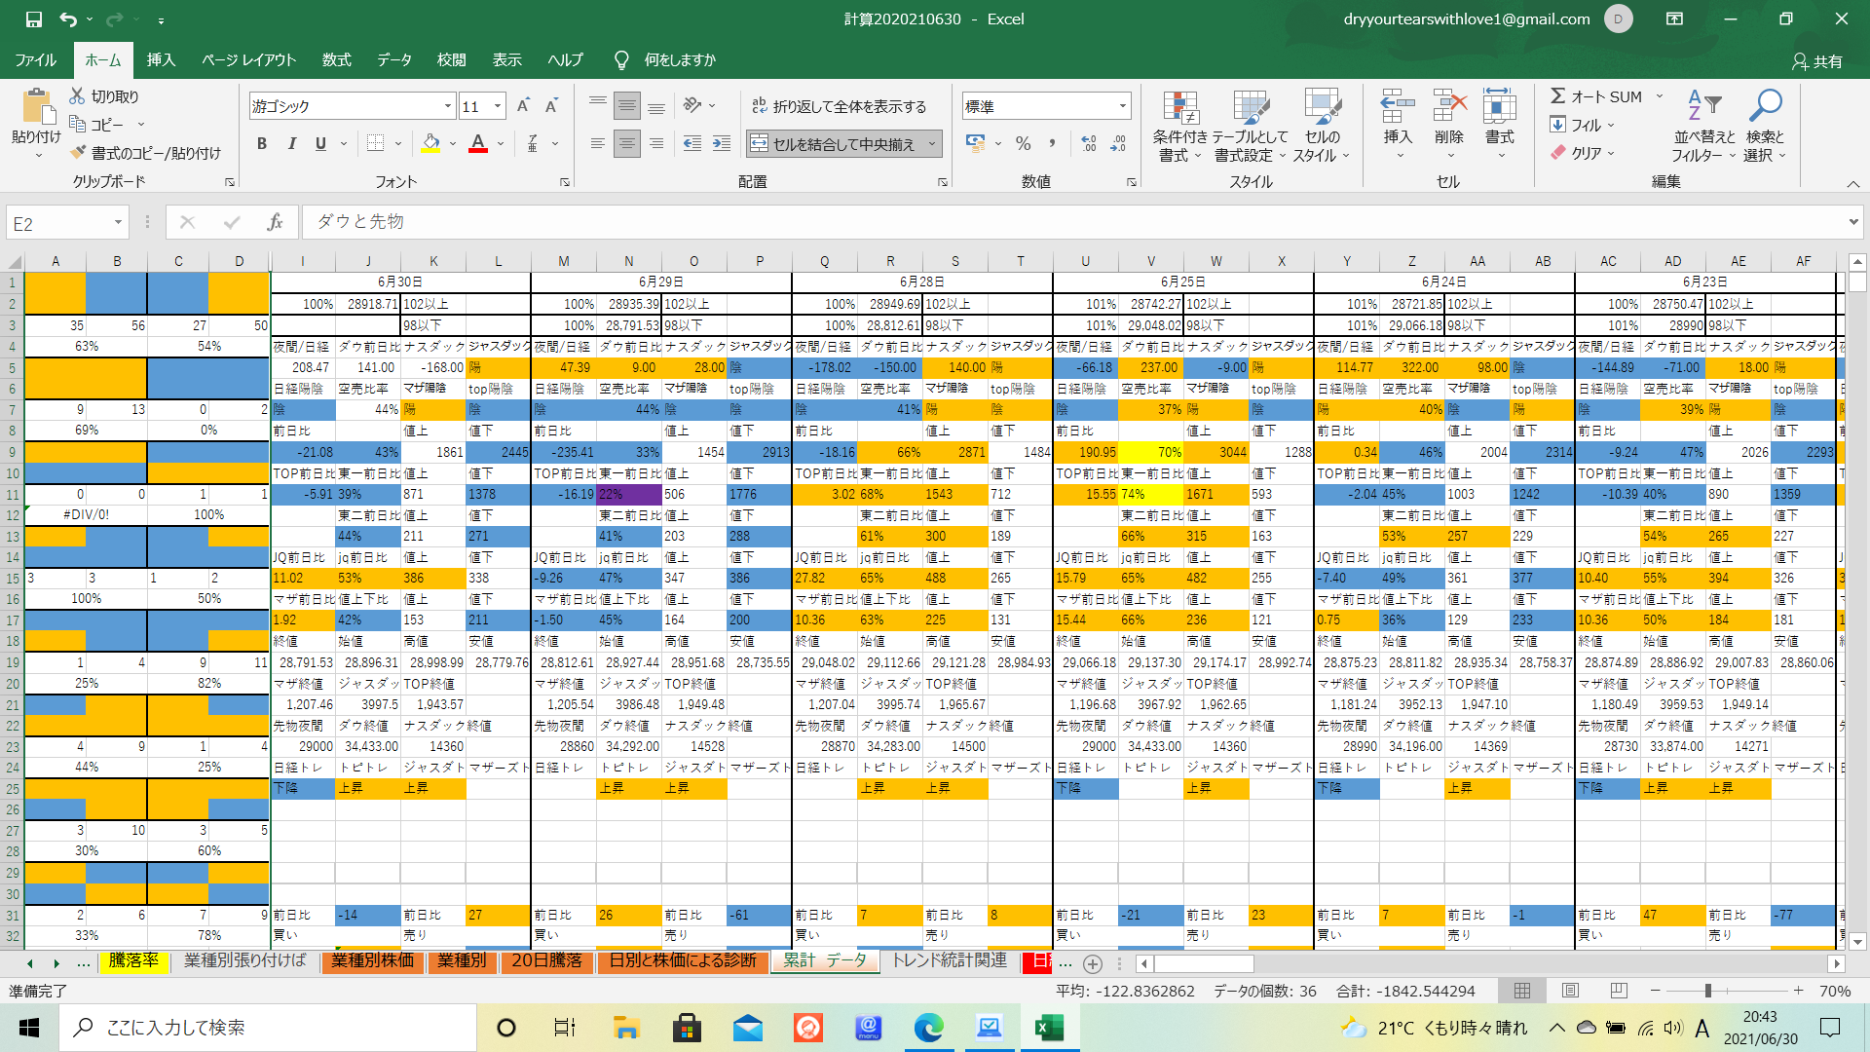Switch to Page Layout view
Image resolution: width=1870 pixels, height=1052 pixels.
[x=1570, y=991]
